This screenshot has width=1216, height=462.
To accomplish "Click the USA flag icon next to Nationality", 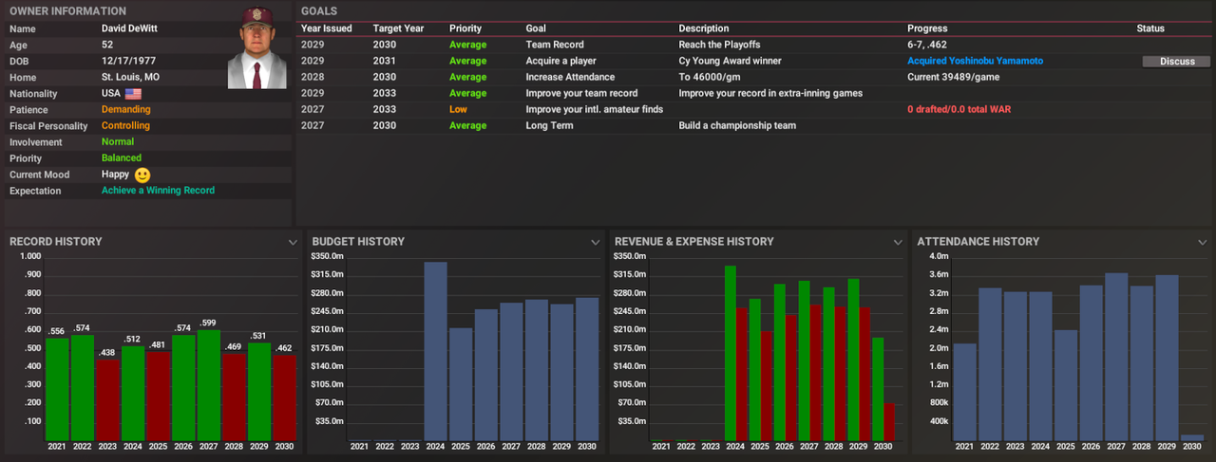I will (x=133, y=94).
